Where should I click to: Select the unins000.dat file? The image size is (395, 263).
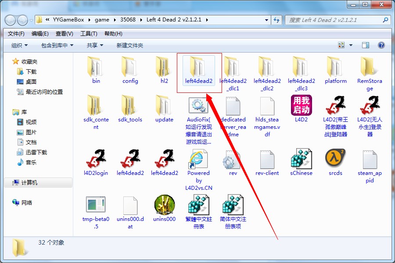[x=130, y=212]
